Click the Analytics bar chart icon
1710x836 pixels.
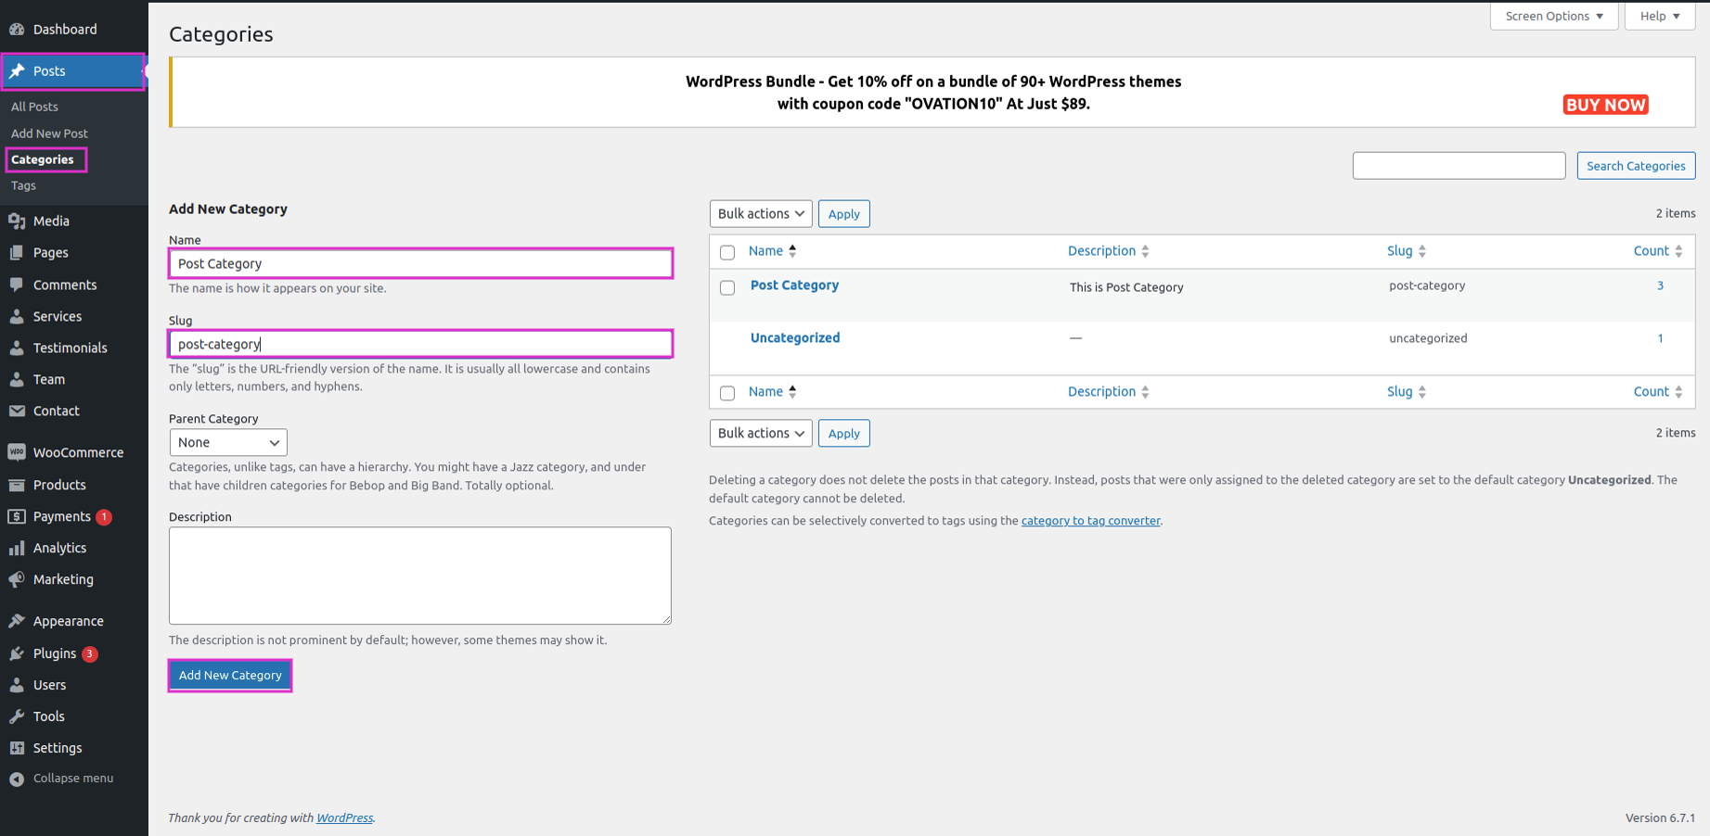[x=17, y=549]
